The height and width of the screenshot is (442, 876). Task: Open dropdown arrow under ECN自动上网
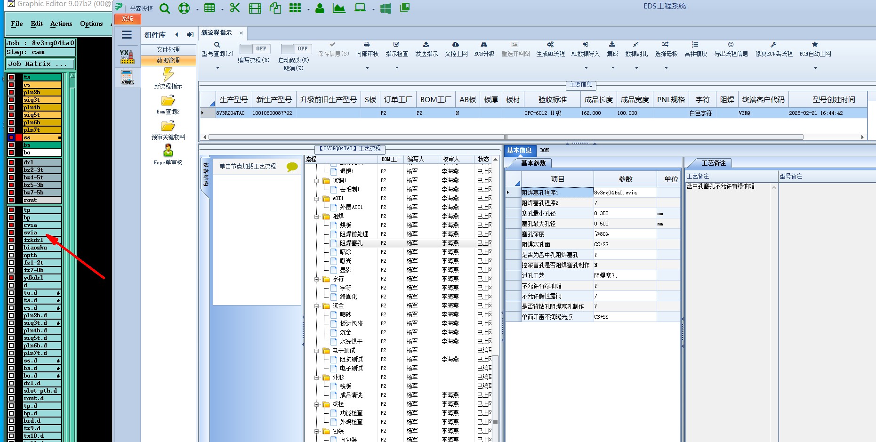(x=815, y=68)
